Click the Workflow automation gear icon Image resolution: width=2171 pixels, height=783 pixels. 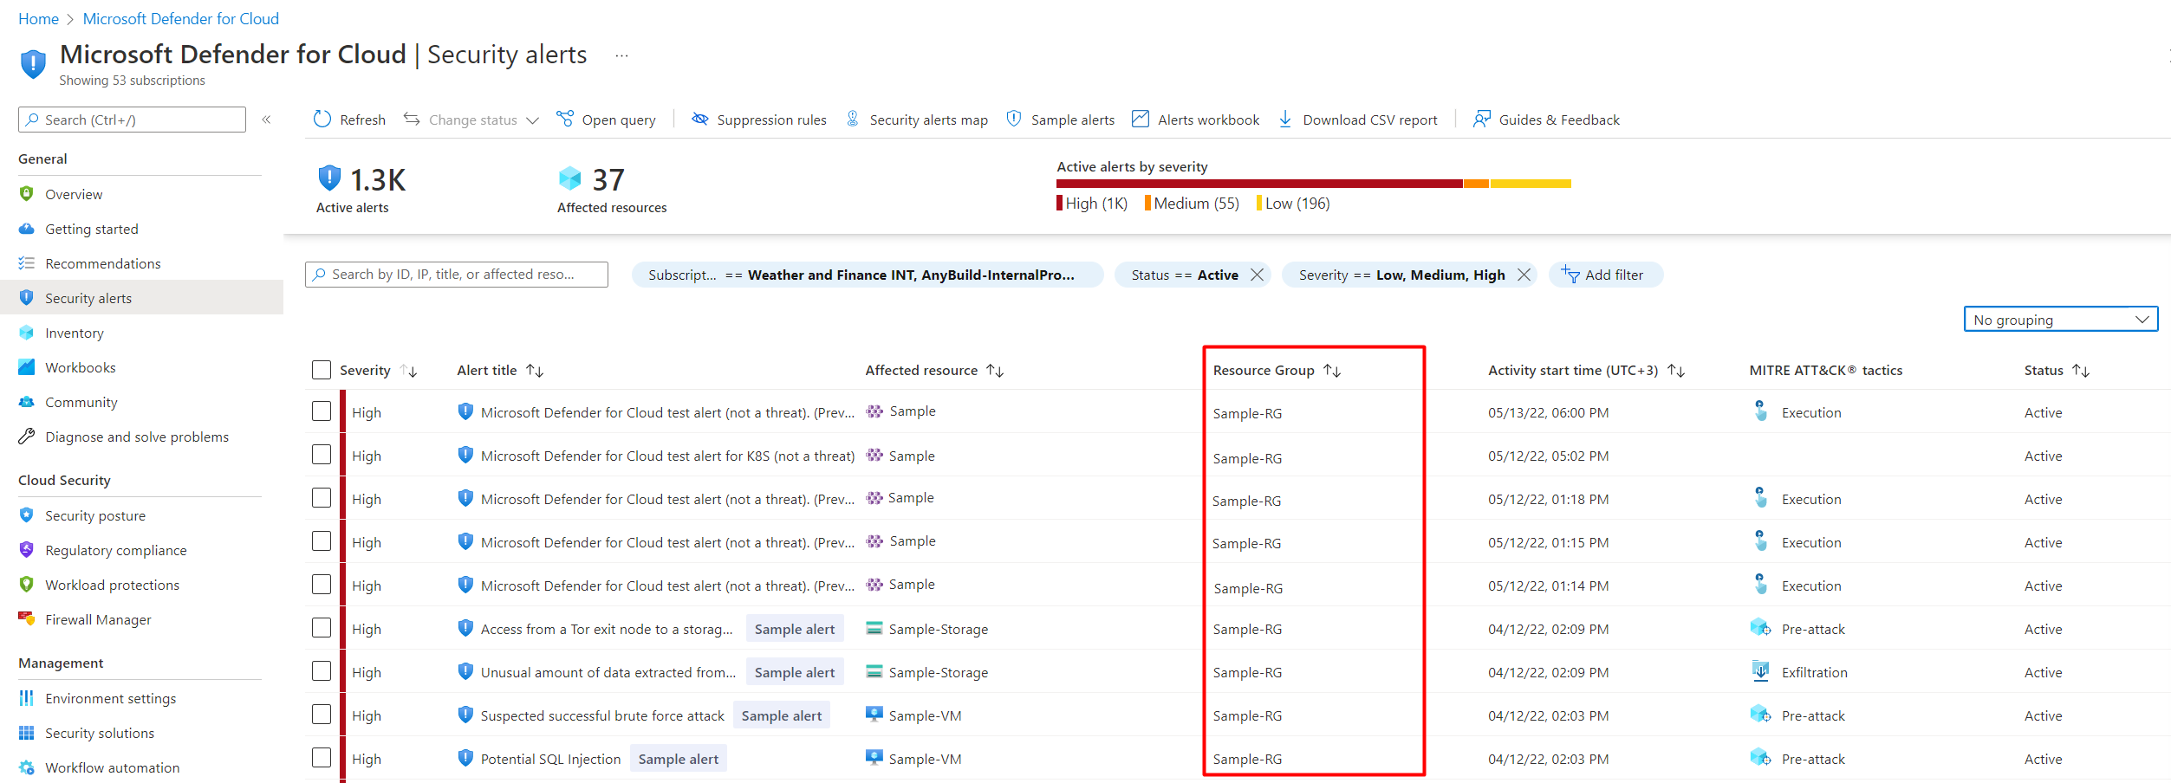coord(27,767)
